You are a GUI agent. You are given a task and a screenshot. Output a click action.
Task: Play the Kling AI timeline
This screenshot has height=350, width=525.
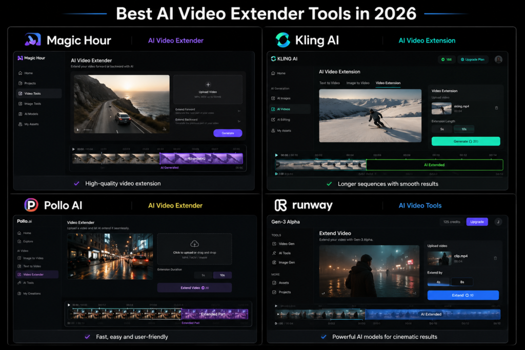[x=276, y=155]
